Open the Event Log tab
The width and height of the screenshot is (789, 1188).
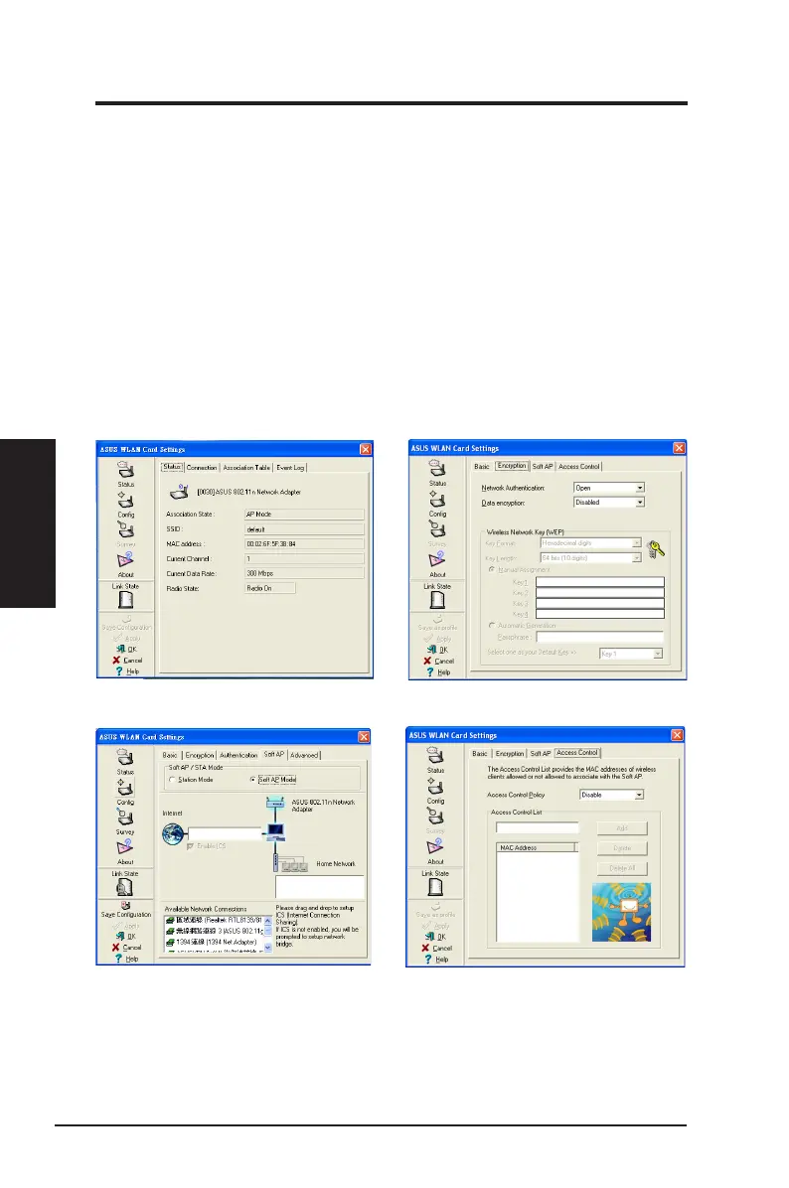pos(290,468)
